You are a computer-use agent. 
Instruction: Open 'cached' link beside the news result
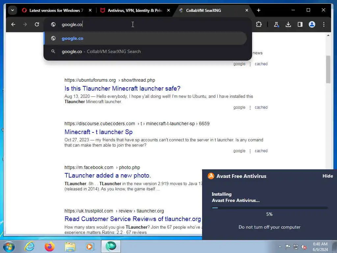261,64
